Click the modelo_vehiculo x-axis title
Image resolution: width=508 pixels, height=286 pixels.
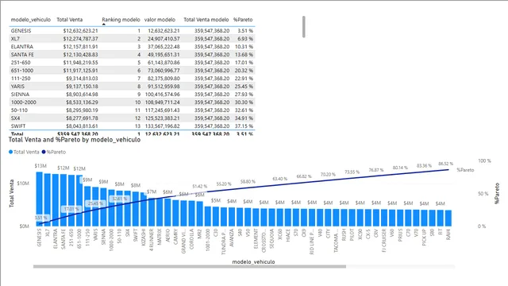253,261
